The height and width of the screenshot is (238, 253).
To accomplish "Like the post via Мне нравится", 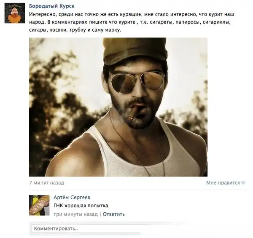I will (223, 183).
